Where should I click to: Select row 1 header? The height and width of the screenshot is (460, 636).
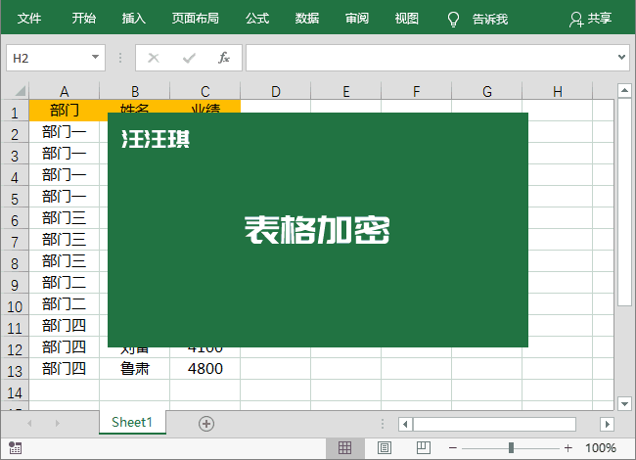(15, 111)
